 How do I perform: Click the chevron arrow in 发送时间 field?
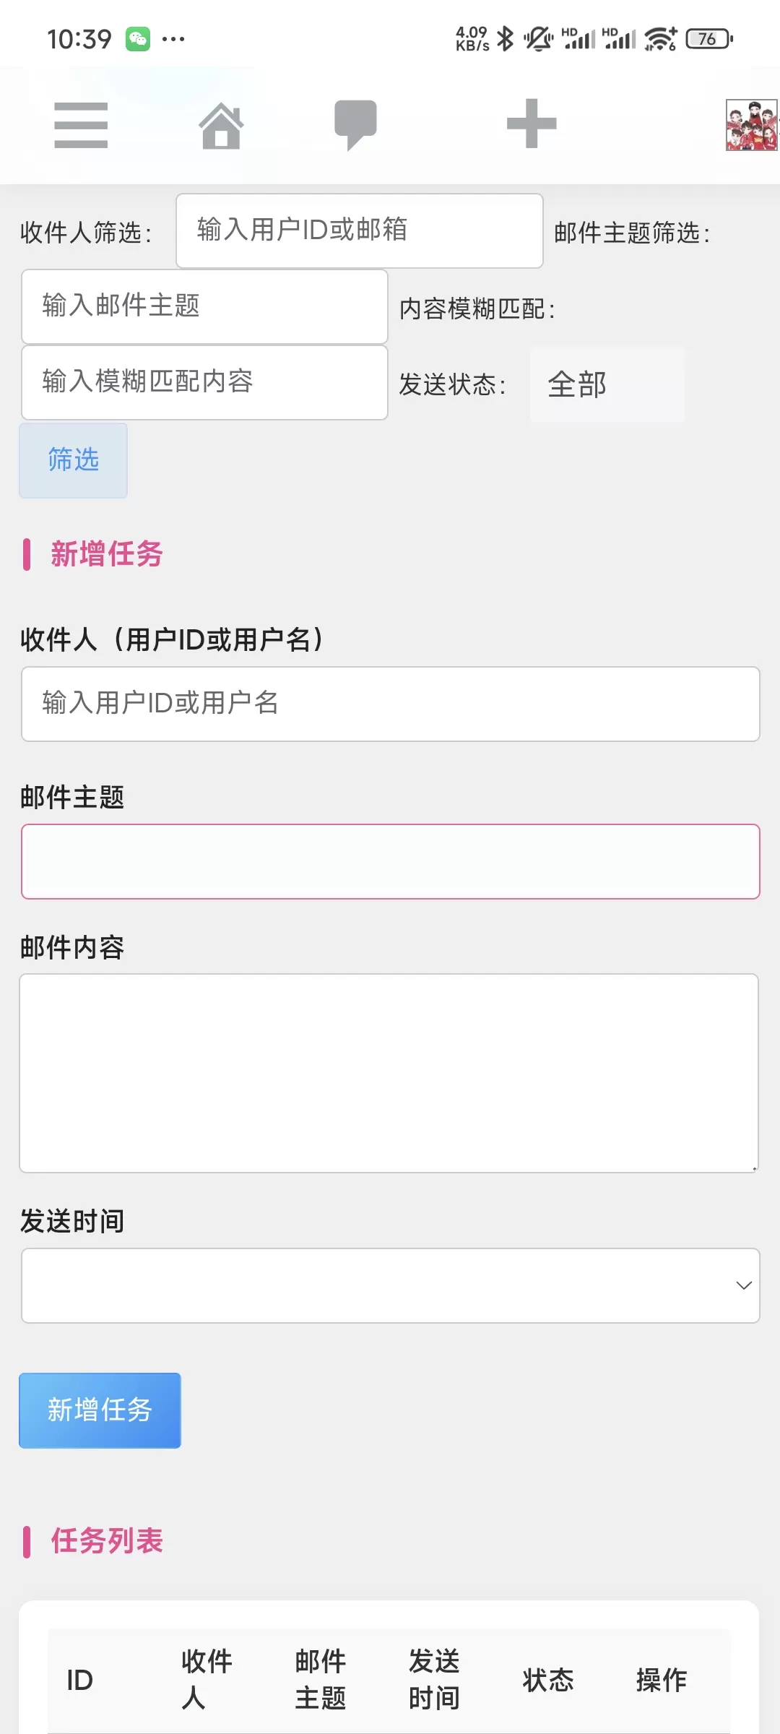[x=744, y=1285]
